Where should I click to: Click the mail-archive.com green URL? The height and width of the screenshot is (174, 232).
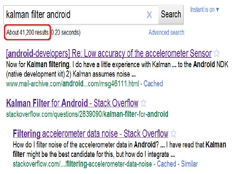[x=73, y=84]
